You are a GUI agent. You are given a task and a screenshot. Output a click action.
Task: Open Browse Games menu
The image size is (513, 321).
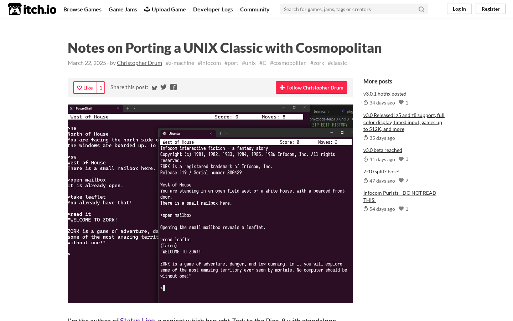coord(82,9)
